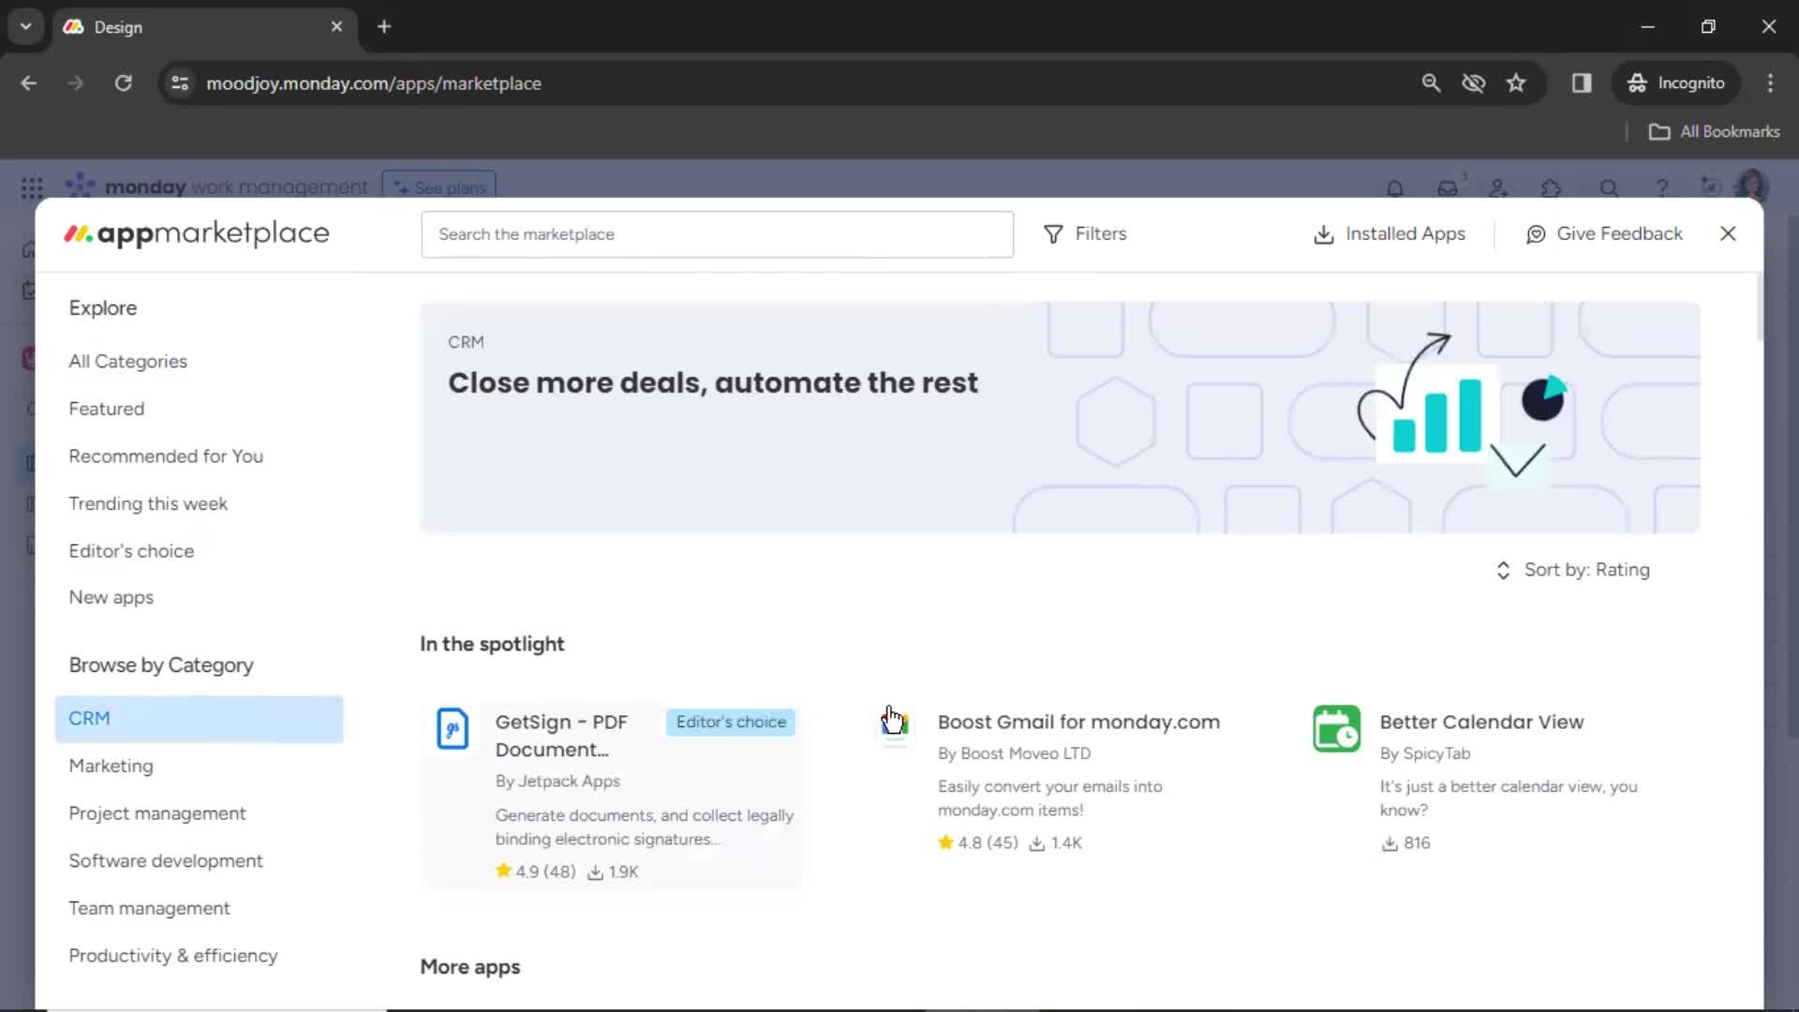Reload the page with the refresh icon
This screenshot has height=1012, width=1799.
point(123,83)
